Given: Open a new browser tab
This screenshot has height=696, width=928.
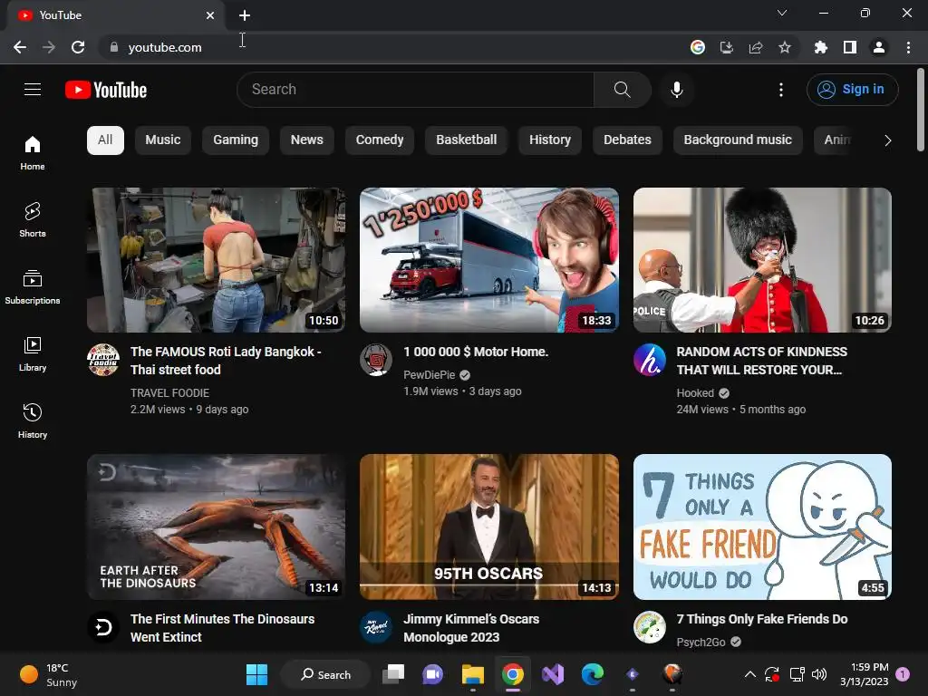Looking at the screenshot, I should point(245,15).
